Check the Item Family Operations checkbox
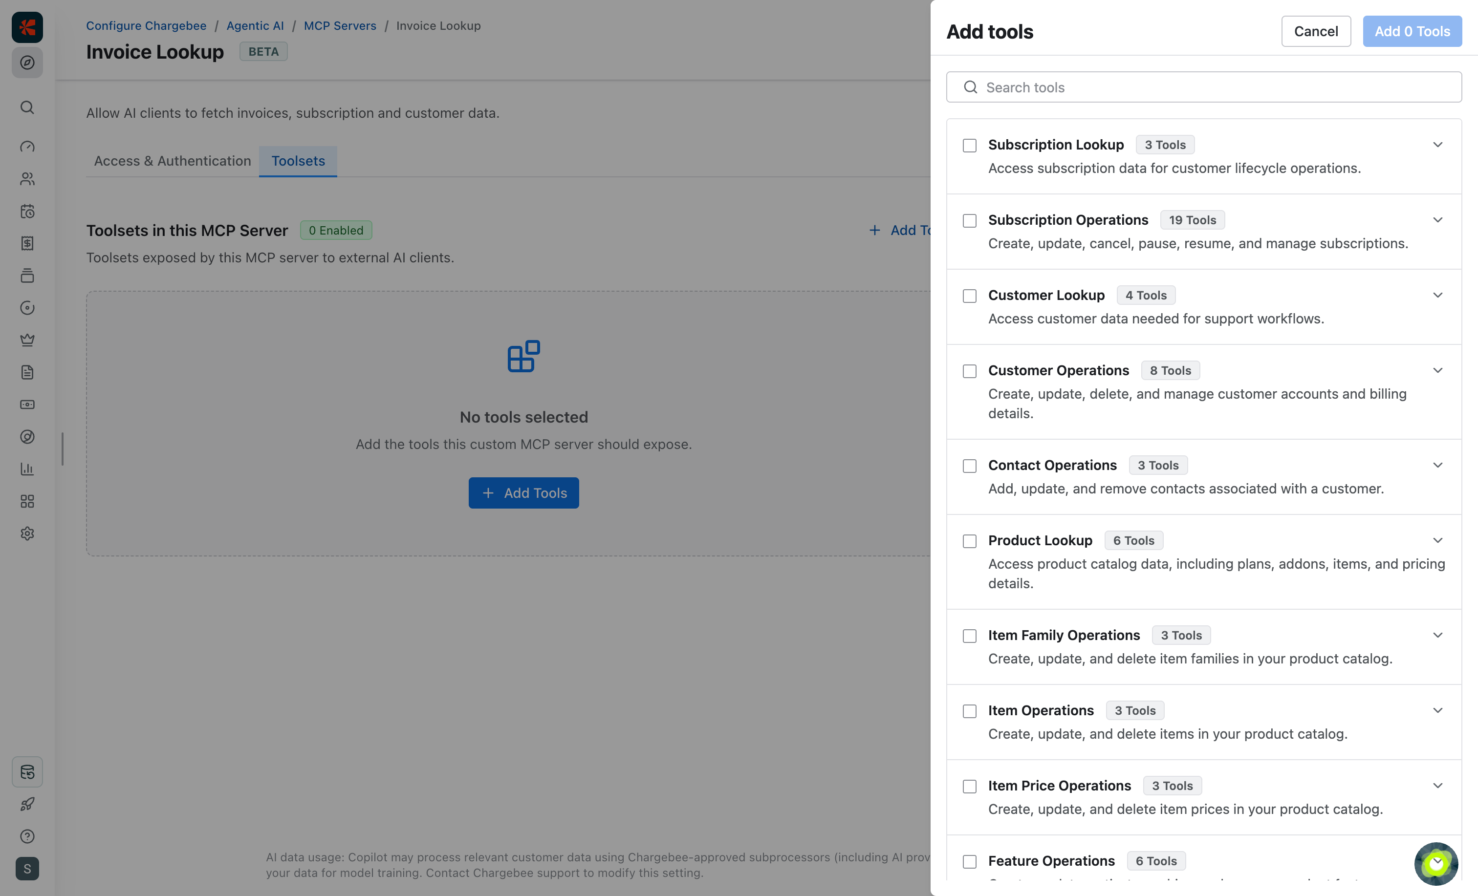 click(969, 636)
